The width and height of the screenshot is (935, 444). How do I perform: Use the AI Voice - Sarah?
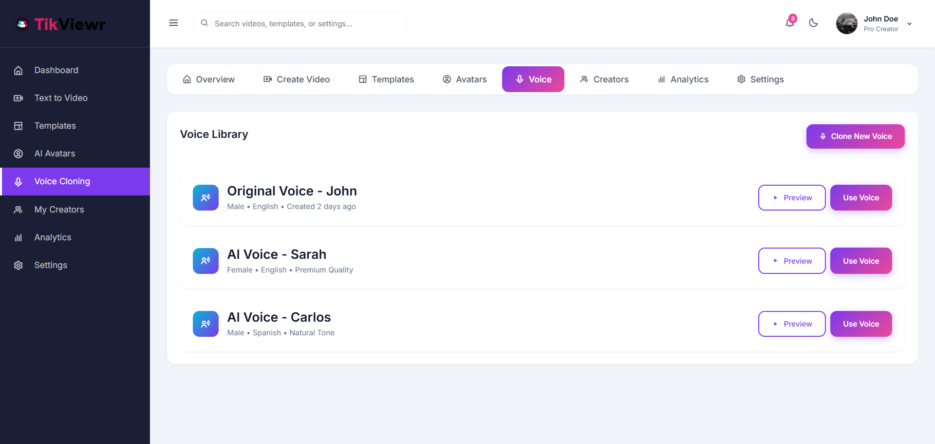click(860, 261)
